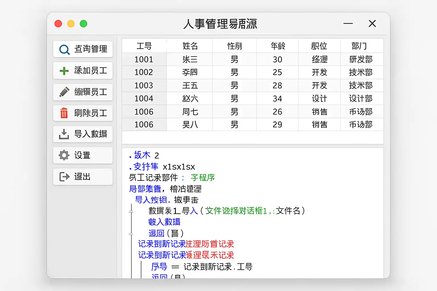This screenshot has height=291, width=437.
Task: Click the magnifying glass search icon
Action: pyautogui.click(x=64, y=49)
